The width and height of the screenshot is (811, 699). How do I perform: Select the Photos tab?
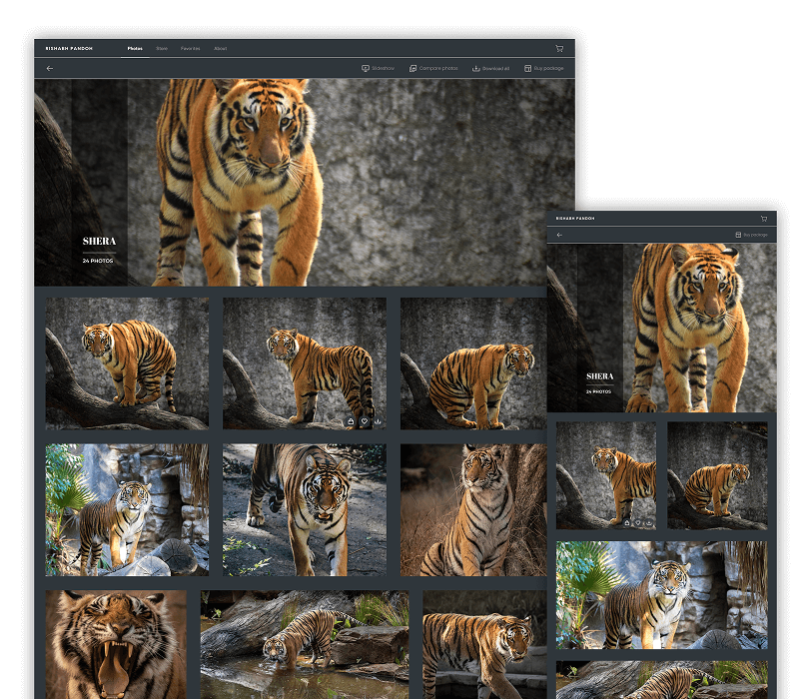coord(135,48)
